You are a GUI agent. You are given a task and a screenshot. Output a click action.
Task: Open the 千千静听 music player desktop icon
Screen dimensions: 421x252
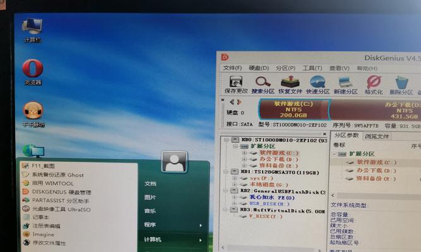click(x=33, y=114)
